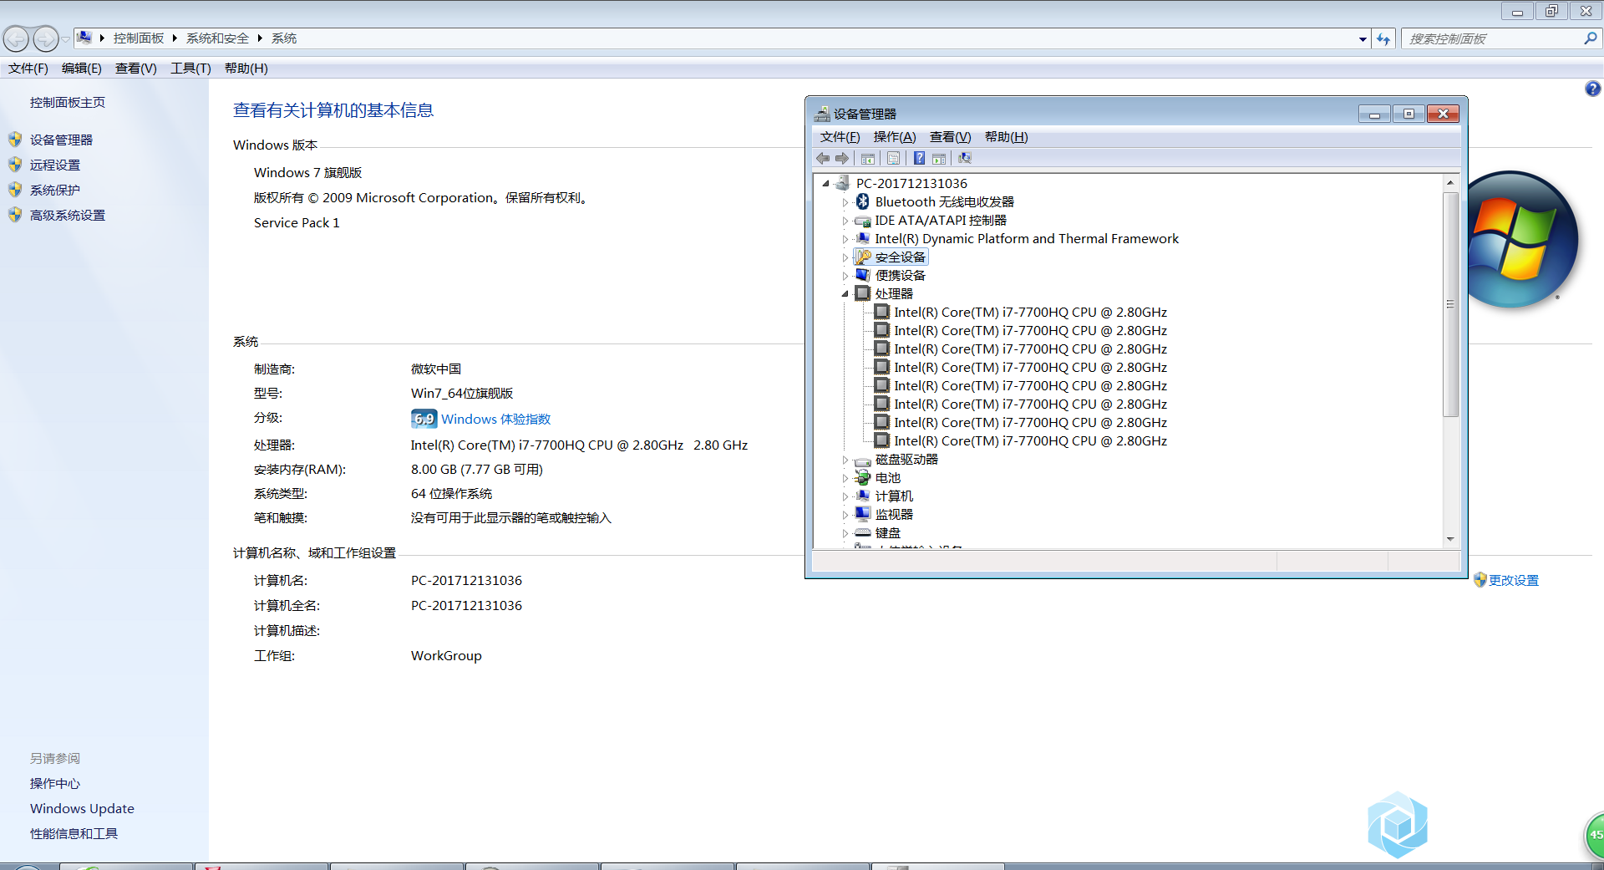Click the magnifier icon in the search box

coord(1590,38)
